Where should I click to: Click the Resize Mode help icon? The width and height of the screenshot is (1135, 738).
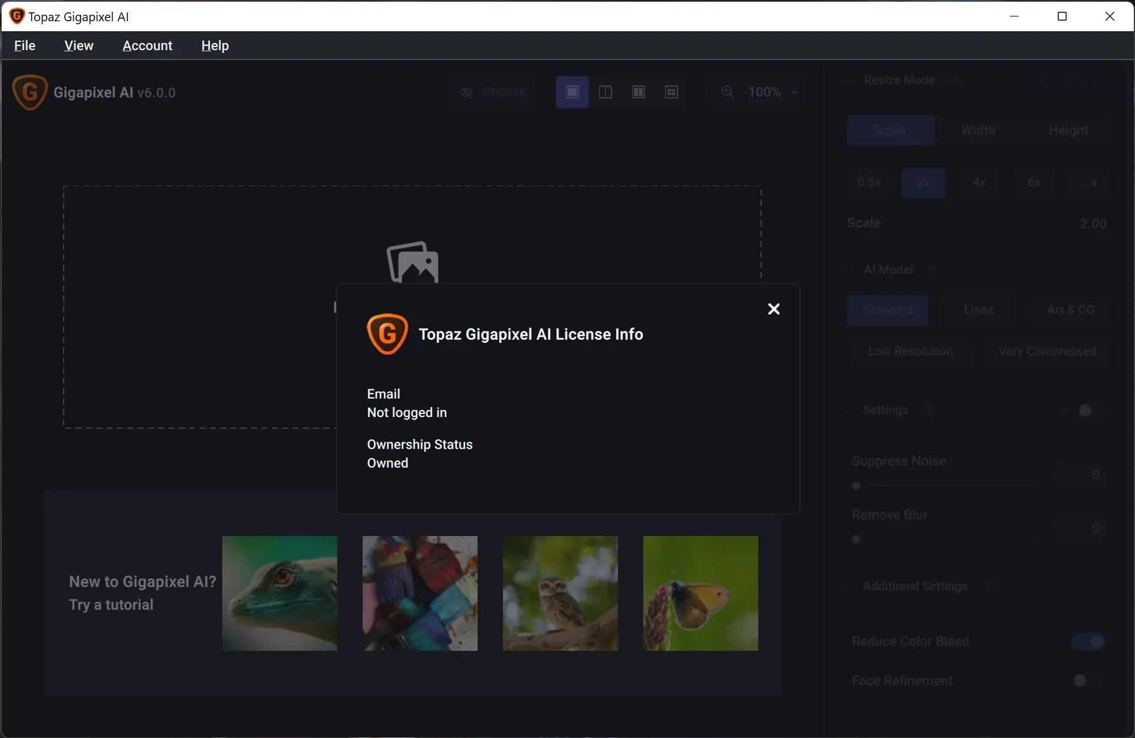point(954,80)
